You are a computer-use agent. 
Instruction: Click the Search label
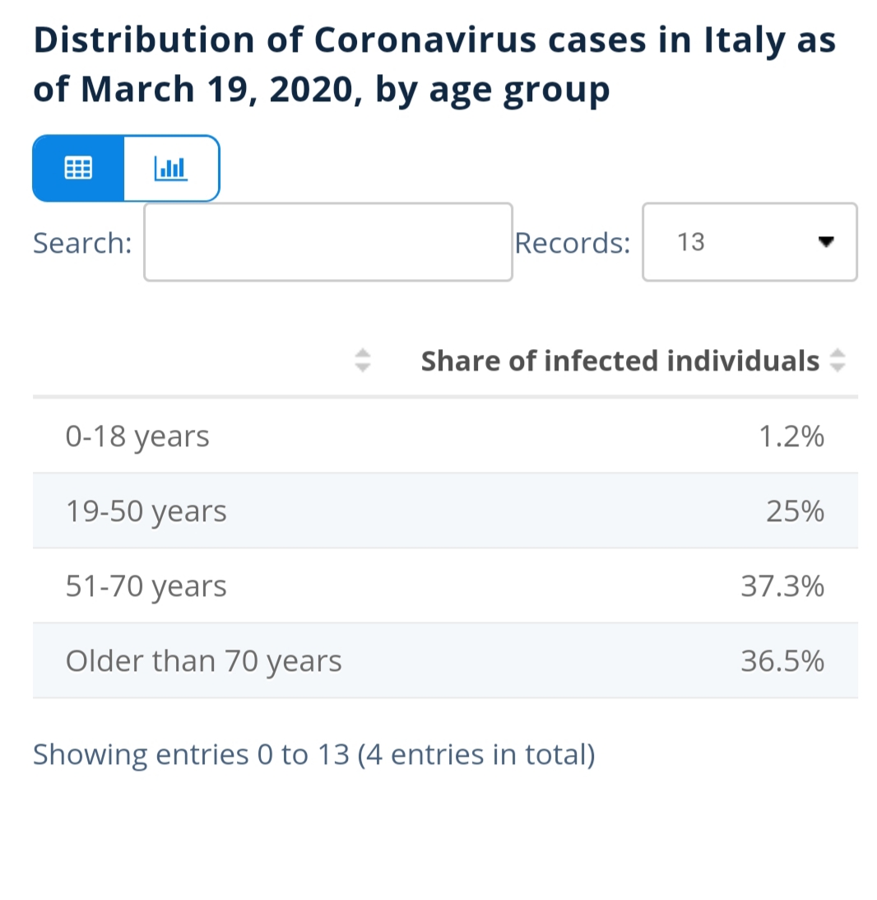pyautogui.click(x=82, y=243)
